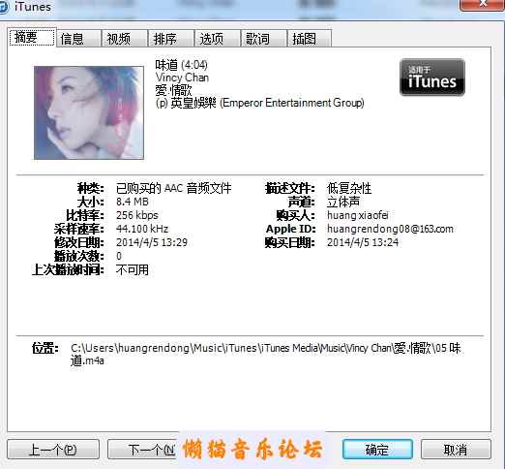Click the 下一个 button
This screenshot has width=505, height=469.
tap(142, 450)
